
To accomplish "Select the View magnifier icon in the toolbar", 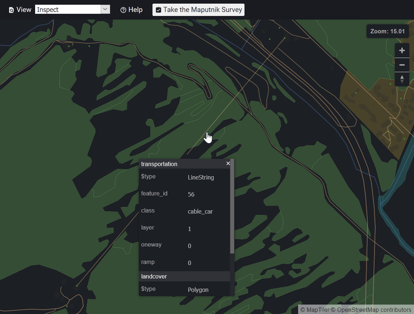I will pos(11,10).
